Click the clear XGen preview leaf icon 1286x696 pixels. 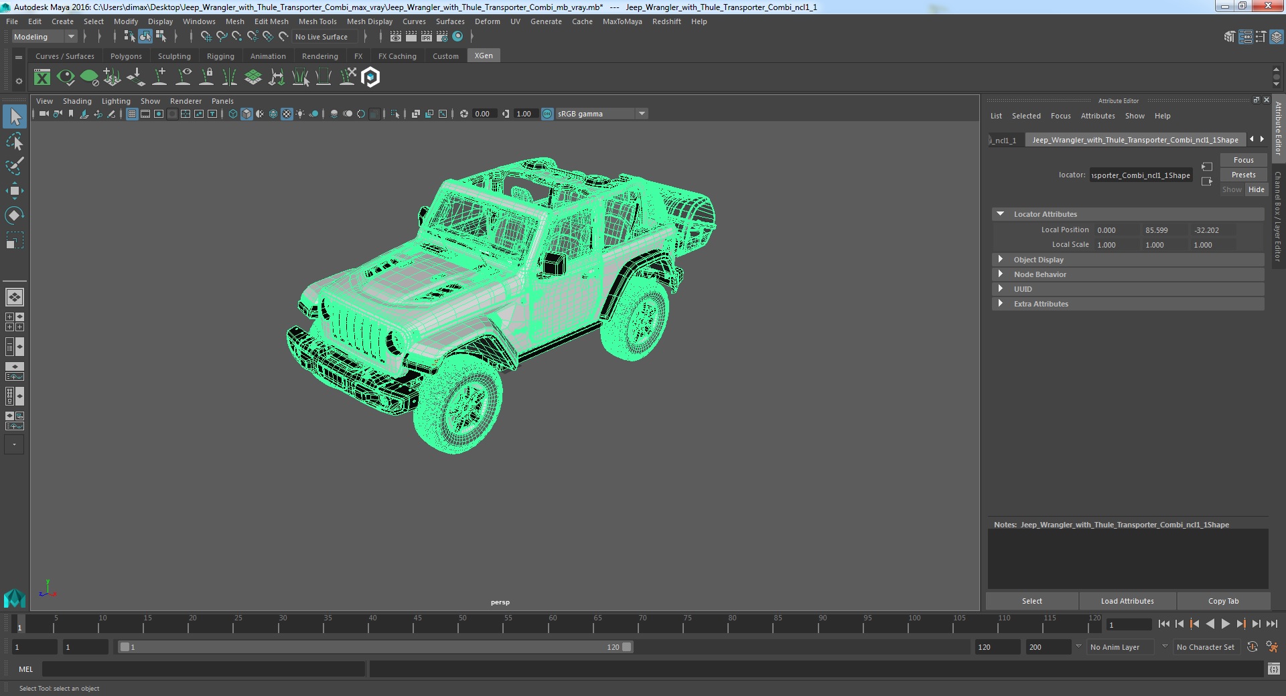pyautogui.click(x=89, y=78)
